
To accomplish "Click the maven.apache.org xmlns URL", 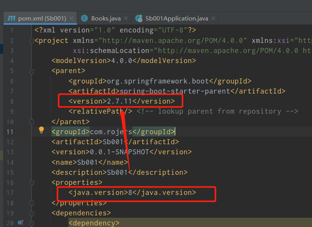I will pyautogui.click(x=173, y=41).
